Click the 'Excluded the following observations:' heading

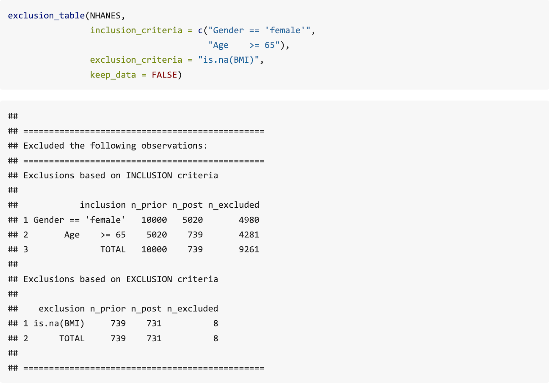tap(115, 146)
